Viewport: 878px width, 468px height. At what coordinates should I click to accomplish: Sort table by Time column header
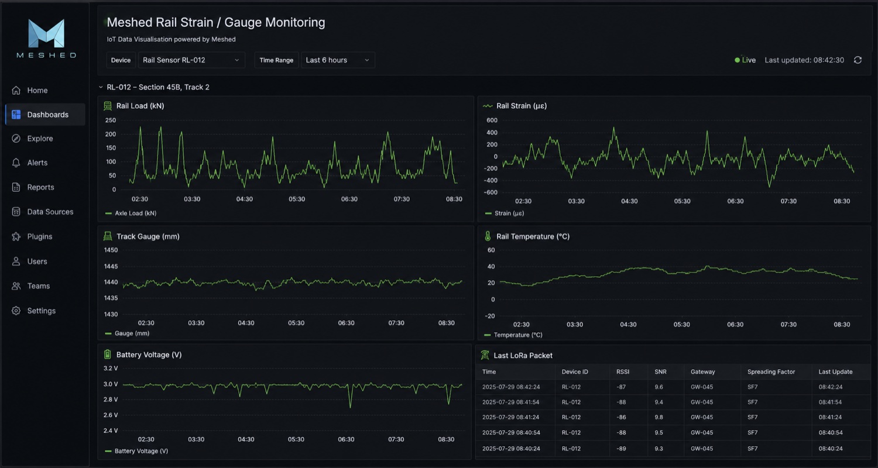tap(489, 371)
